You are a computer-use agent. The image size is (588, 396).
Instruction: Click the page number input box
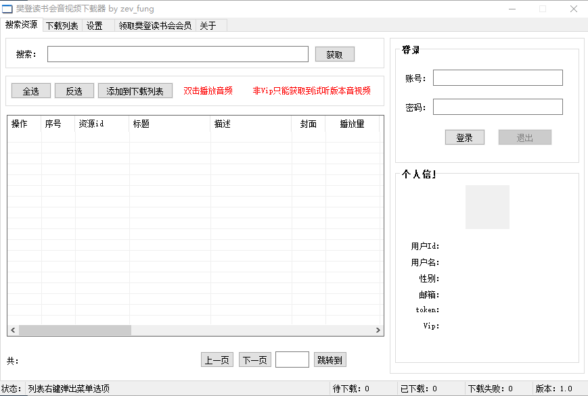pyautogui.click(x=292, y=360)
